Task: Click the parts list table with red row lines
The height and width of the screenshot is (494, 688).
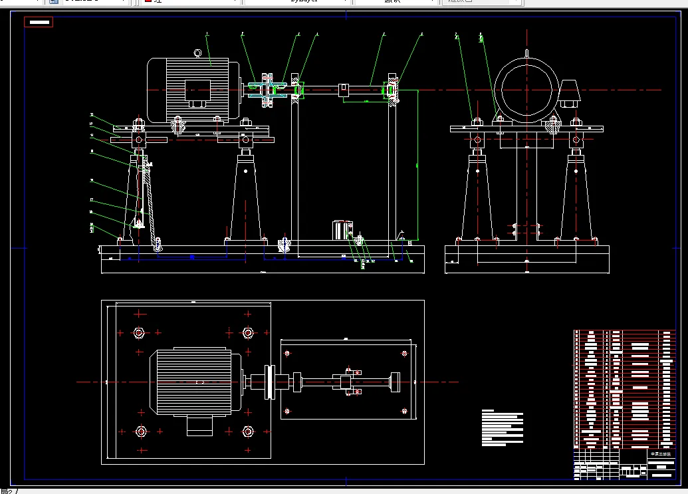Action: coord(624,389)
